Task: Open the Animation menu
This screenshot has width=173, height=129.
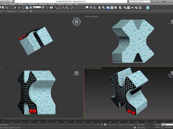Action: coord(22,4)
